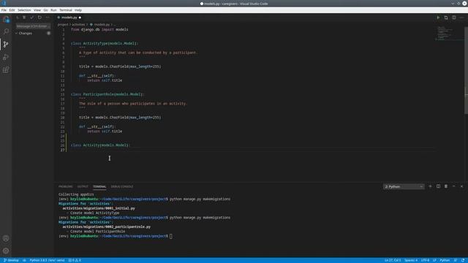Click the source control commit checkmark icon

(x=31, y=18)
